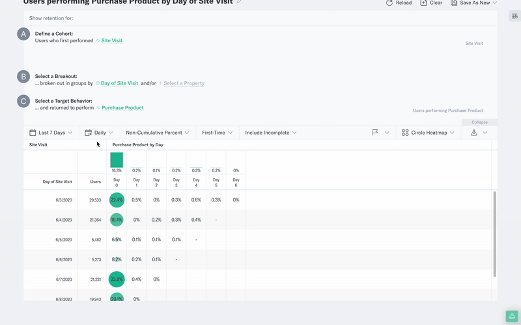Open Circle Heatmap view dropdown

tap(429, 133)
